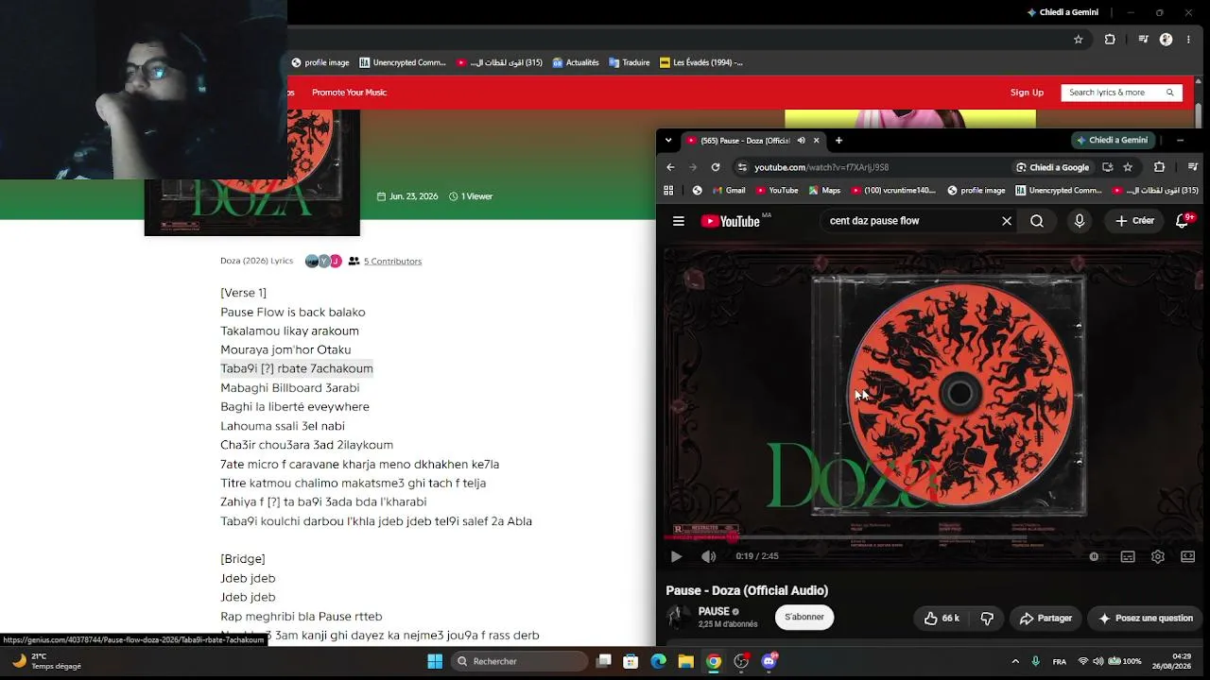This screenshot has width=1210, height=680.
Task: Click Promote Your Music on Genius
Action: [x=350, y=93]
